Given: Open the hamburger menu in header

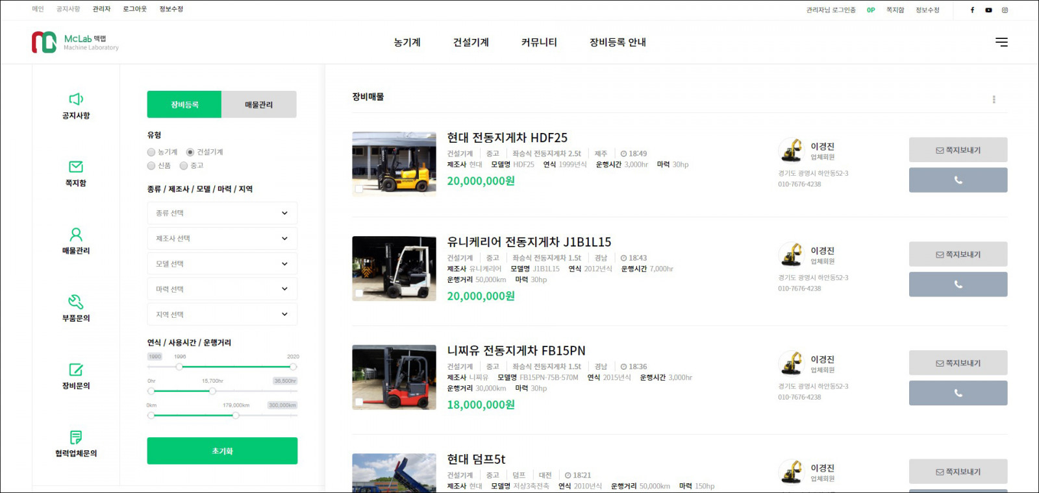Looking at the screenshot, I should pos(1001,42).
